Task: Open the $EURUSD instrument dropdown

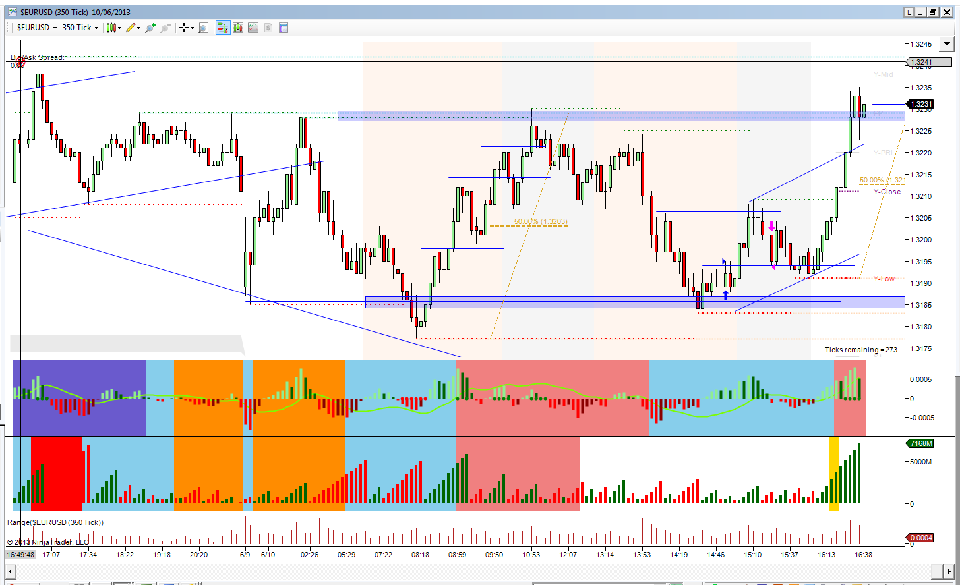Action: tap(36, 28)
